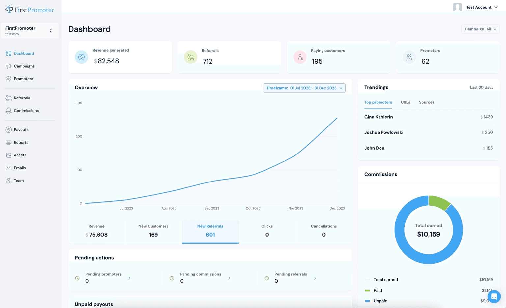Open the Campaign All filter dropdown
The height and width of the screenshot is (308, 506).
[480, 29]
